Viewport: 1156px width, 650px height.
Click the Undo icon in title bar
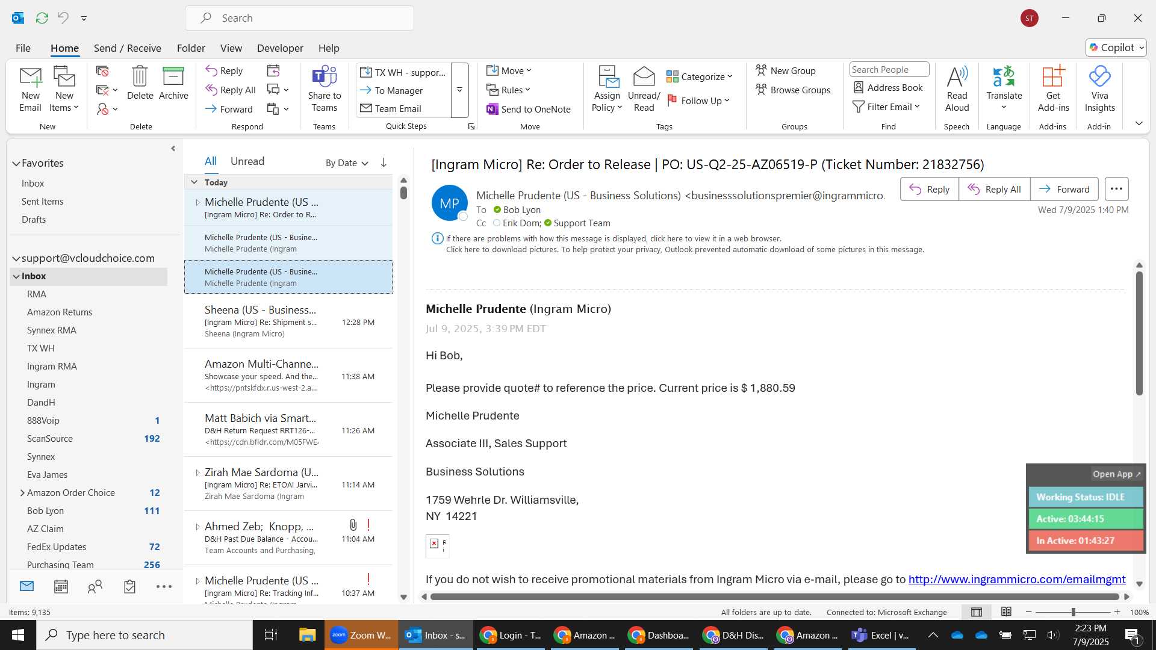[x=63, y=18]
